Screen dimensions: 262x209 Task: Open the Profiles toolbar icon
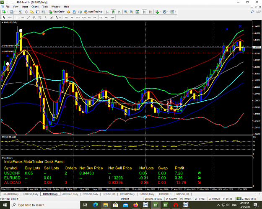(11, 12)
